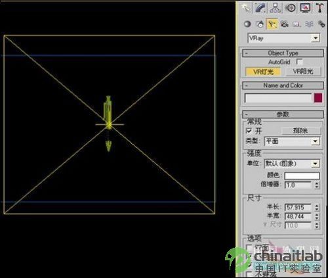328x278 pixels.
Task: Select the Cameras category icon
Action: 285,24
